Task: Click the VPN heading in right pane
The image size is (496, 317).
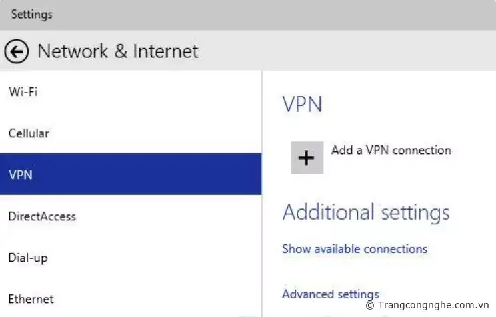Action: click(x=302, y=105)
